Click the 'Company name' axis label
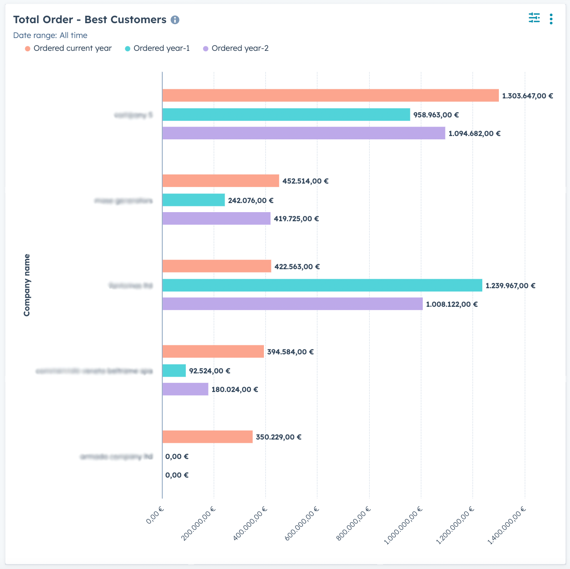The height and width of the screenshot is (569, 570). 27,285
